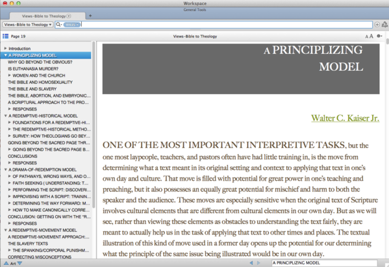Select IS EUTHANASIA MURDER? entry
This screenshot has width=389, height=267.
click(33, 69)
